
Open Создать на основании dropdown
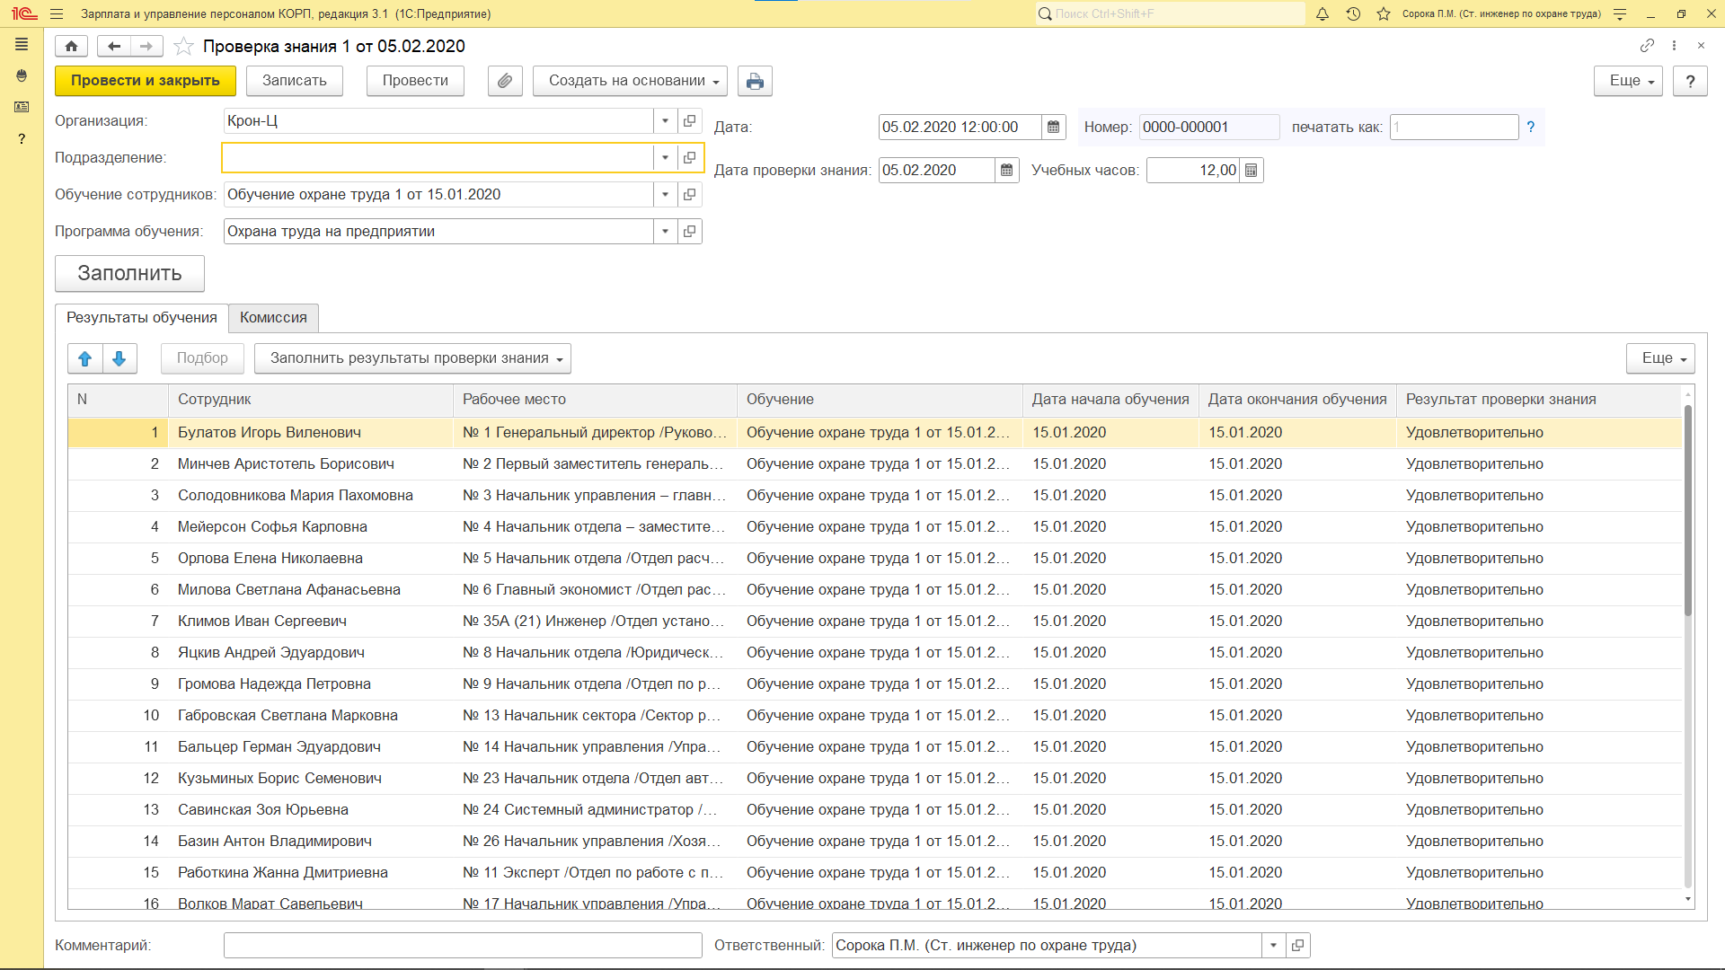click(x=630, y=81)
